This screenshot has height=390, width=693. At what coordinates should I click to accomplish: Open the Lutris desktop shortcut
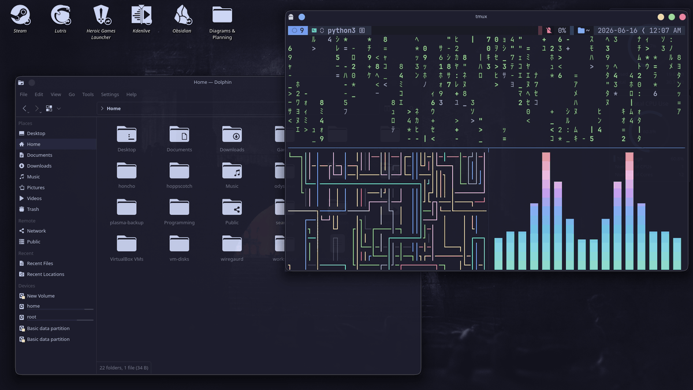[61, 18]
